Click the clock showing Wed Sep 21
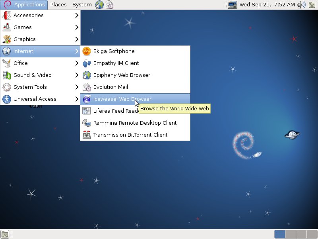 point(267,5)
